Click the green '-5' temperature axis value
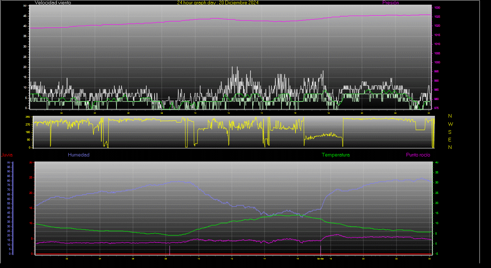491x268 pixels. point(436,254)
